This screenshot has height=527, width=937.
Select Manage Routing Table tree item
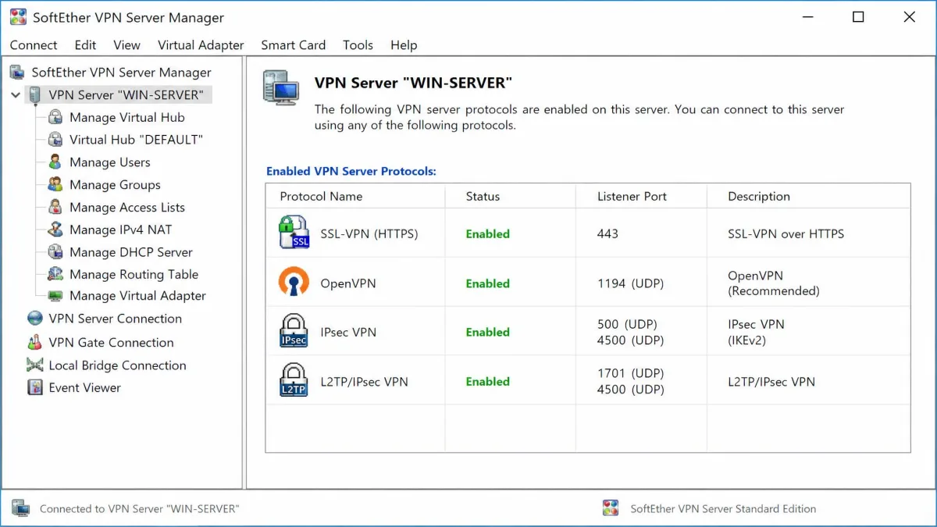point(134,274)
